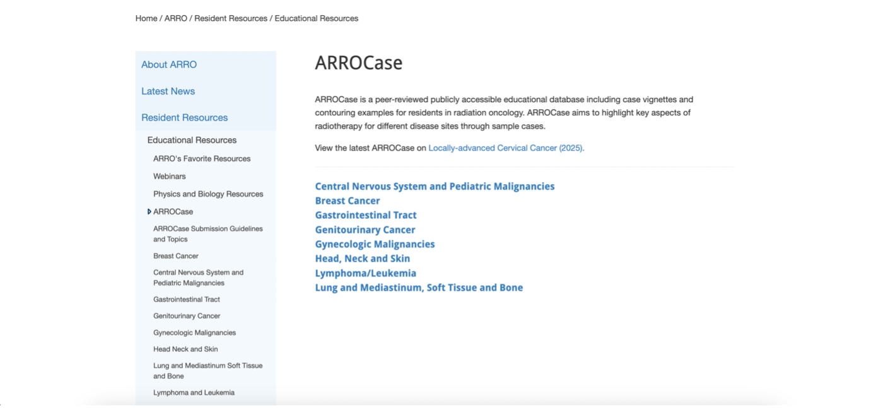Open the Locally-advanced Cervical Cancer (2025) link

tap(506, 148)
